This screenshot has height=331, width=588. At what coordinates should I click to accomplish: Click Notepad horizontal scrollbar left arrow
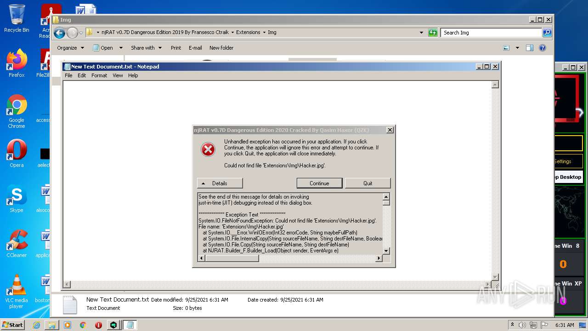click(67, 285)
